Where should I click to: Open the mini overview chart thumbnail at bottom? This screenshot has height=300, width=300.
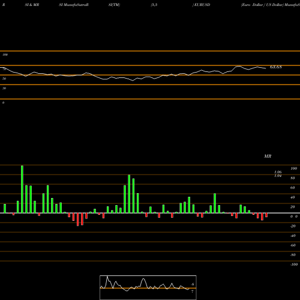pos(148,287)
